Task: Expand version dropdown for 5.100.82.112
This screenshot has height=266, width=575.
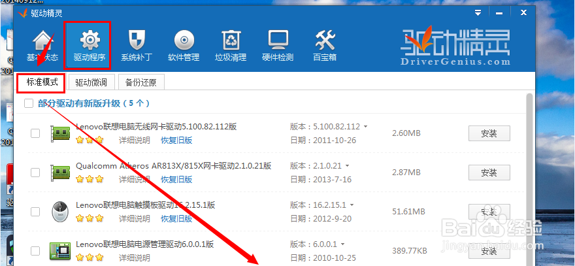Action: [x=366, y=127]
